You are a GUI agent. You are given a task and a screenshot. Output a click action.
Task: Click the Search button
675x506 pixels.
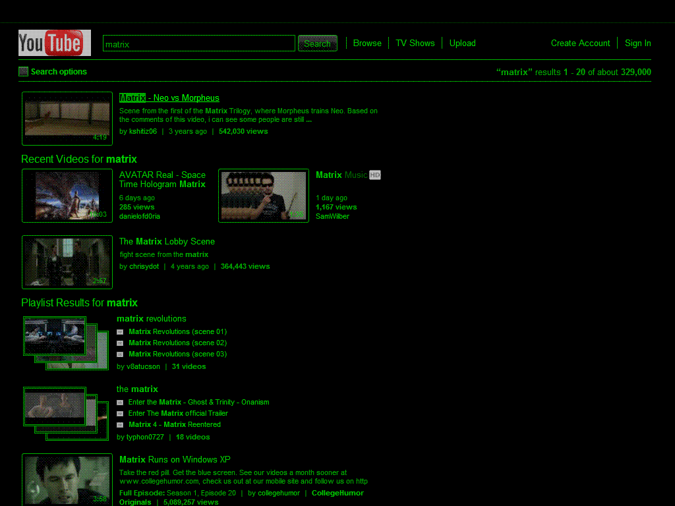pyautogui.click(x=318, y=43)
